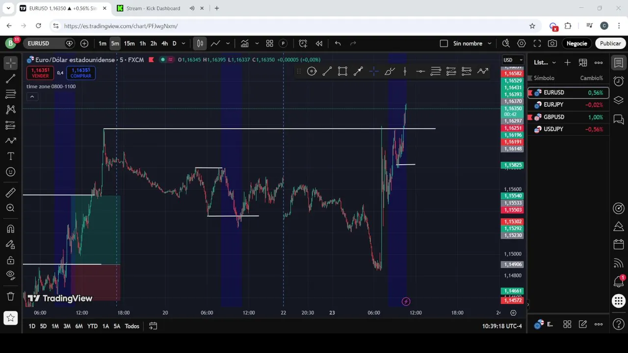Click the red VENDER sell button
628x353 pixels.
[x=40, y=73]
